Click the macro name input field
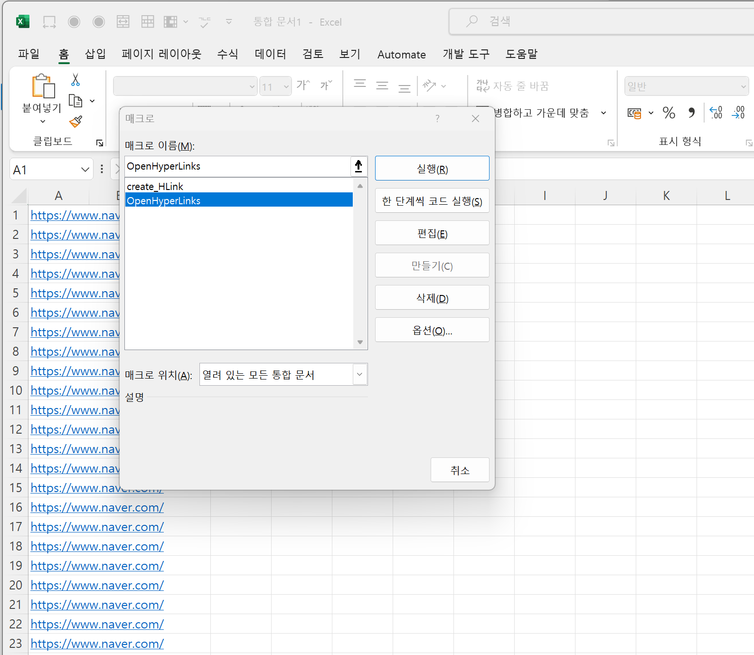The height and width of the screenshot is (655, 754). click(x=237, y=166)
